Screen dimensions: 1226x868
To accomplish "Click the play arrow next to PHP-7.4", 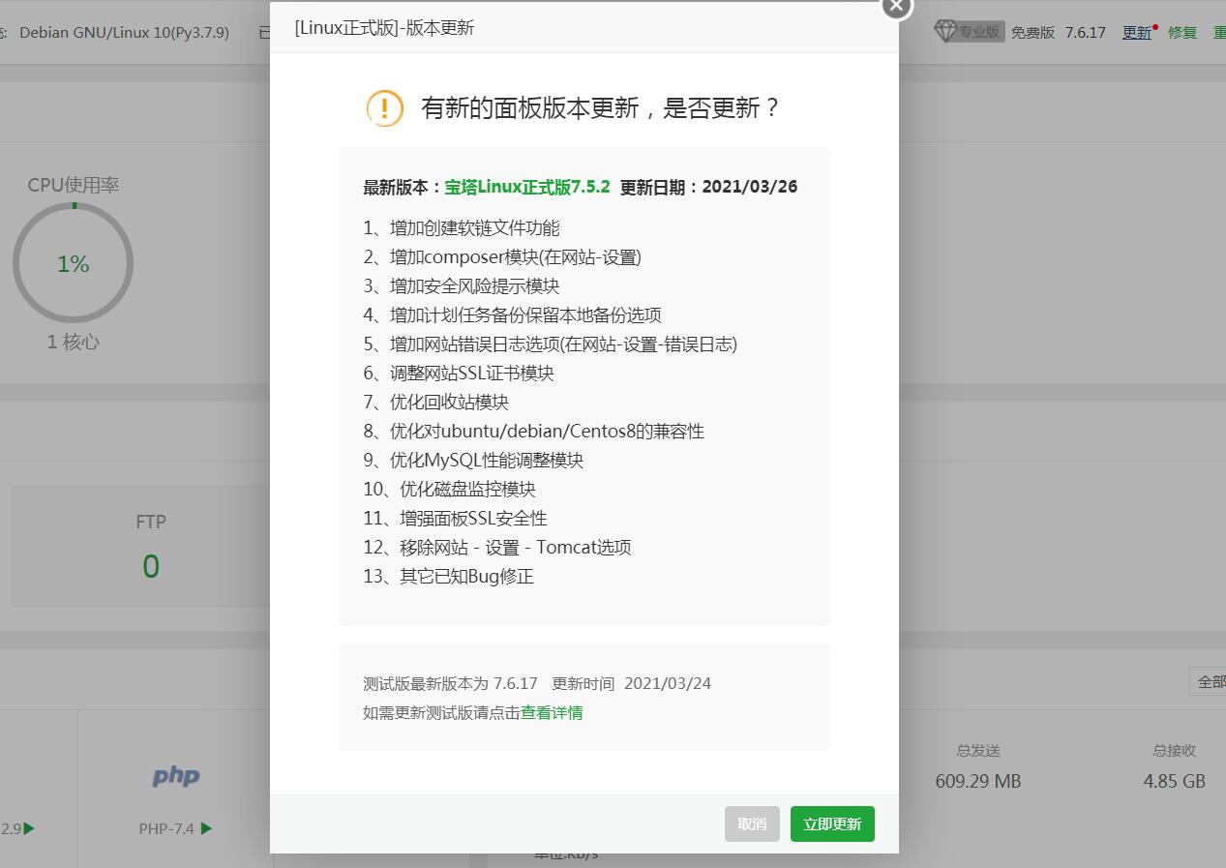I will (x=206, y=828).
